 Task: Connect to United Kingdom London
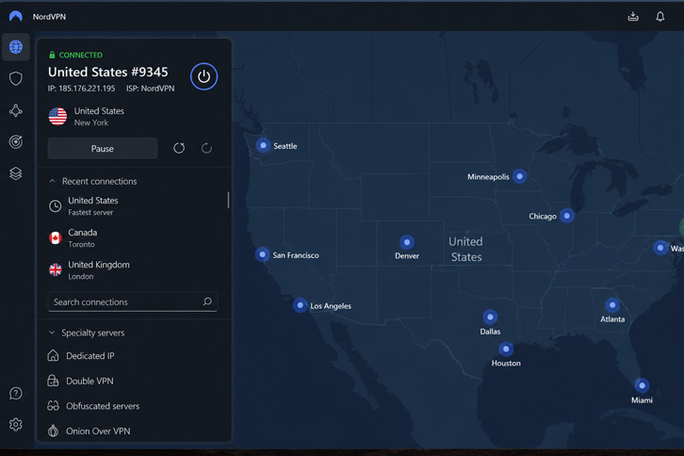[133, 270]
